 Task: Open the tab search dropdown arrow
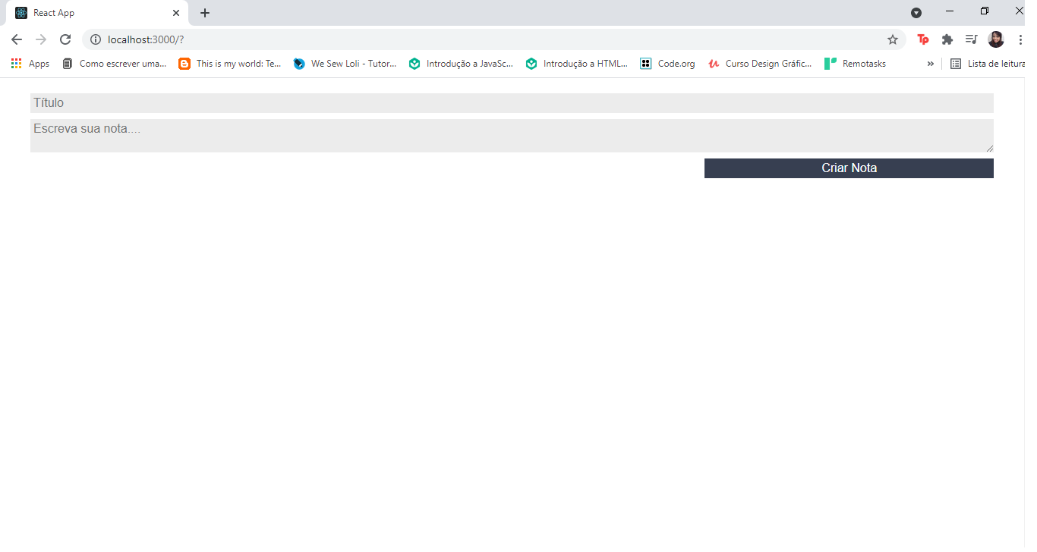click(x=916, y=13)
